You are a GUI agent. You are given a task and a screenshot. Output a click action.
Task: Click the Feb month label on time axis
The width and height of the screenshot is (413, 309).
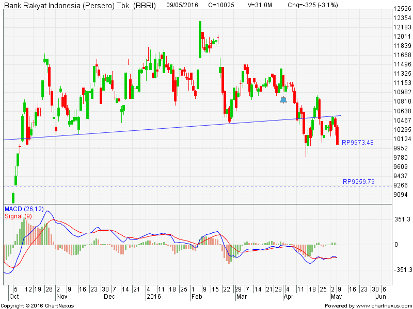coord(197,297)
